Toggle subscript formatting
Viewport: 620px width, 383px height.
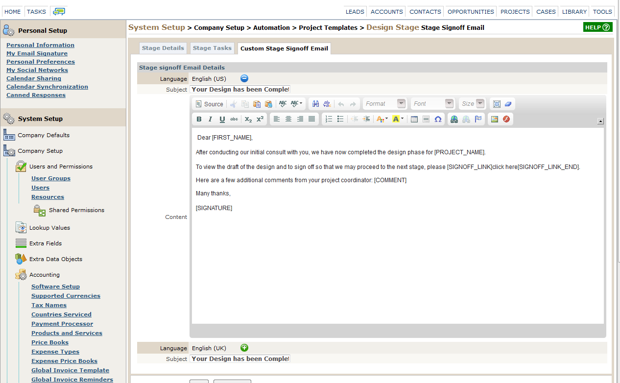(x=248, y=119)
